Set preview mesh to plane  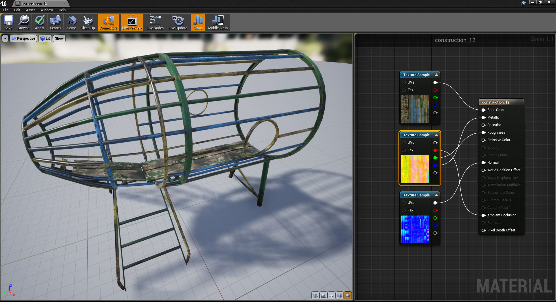click(x=332, y=295)
